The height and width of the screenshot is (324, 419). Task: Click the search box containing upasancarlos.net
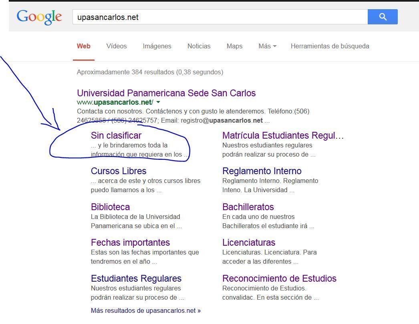click(x=220, y=17)
